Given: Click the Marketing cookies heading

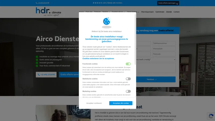Looking at the screenshot, I should (x=89, y=91).
